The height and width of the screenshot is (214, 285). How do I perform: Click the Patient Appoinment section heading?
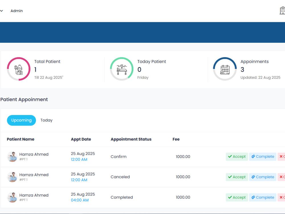pos(24,100)
